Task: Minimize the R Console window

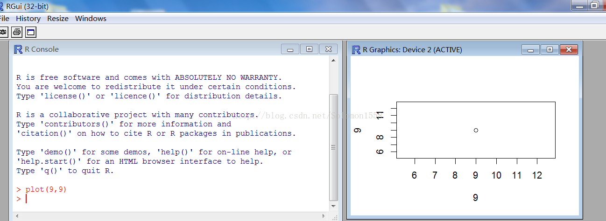Action: coord(290,49)
